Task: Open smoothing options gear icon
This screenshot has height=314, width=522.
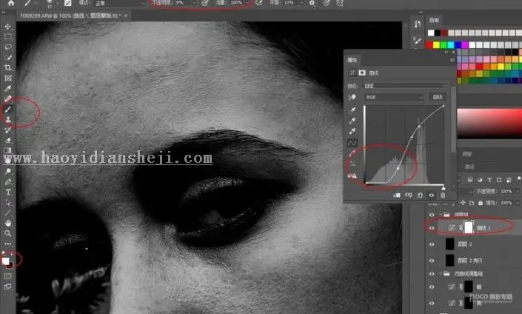Action: click(x=312, y=3)
